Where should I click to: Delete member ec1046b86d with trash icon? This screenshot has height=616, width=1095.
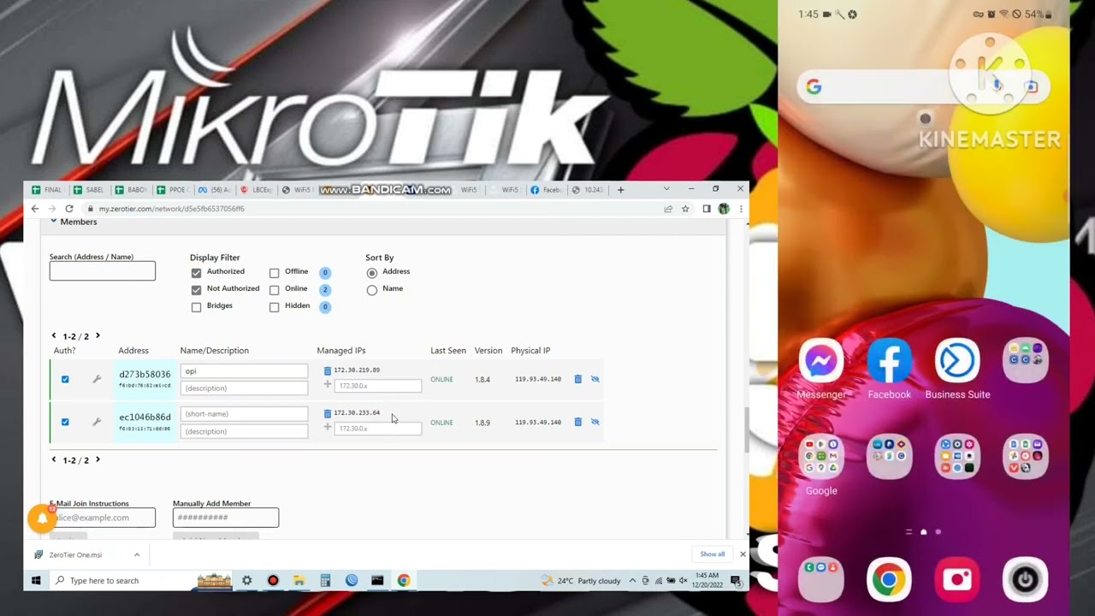577,422
